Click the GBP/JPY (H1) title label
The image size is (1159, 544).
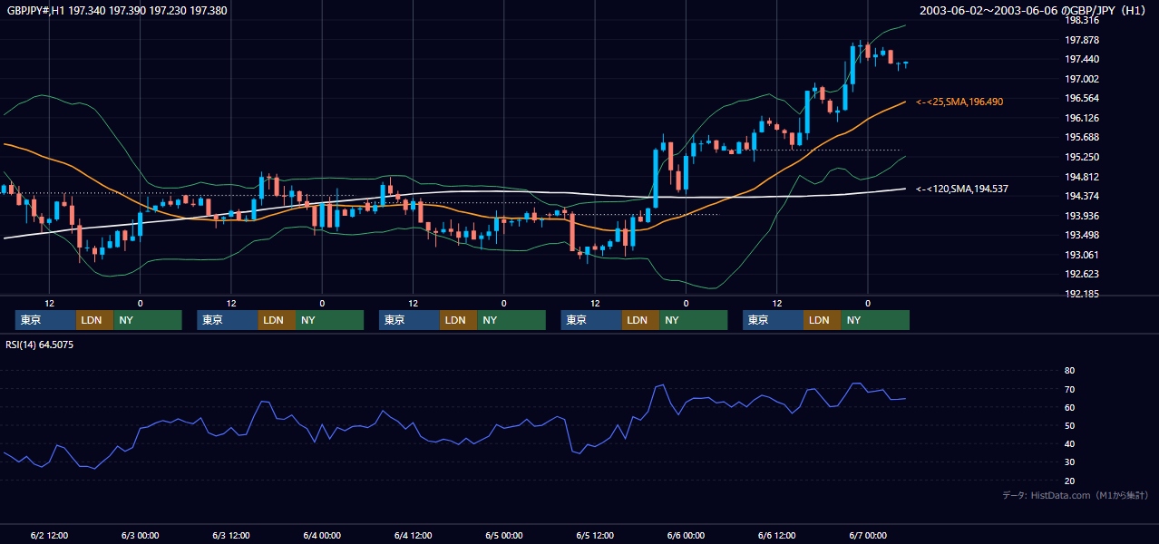(1108, 11)
